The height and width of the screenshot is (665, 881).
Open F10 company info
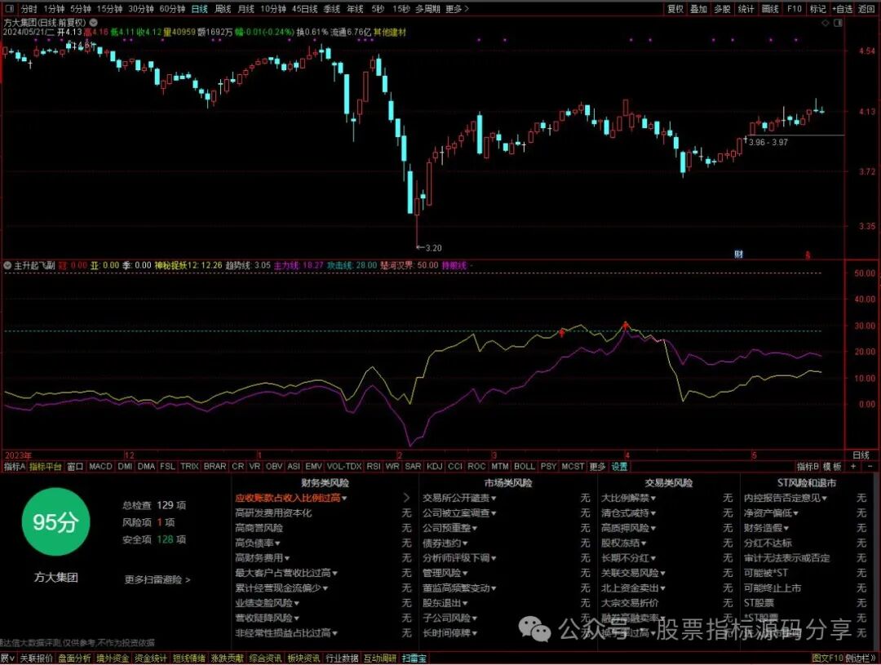(x=794, y=9)
